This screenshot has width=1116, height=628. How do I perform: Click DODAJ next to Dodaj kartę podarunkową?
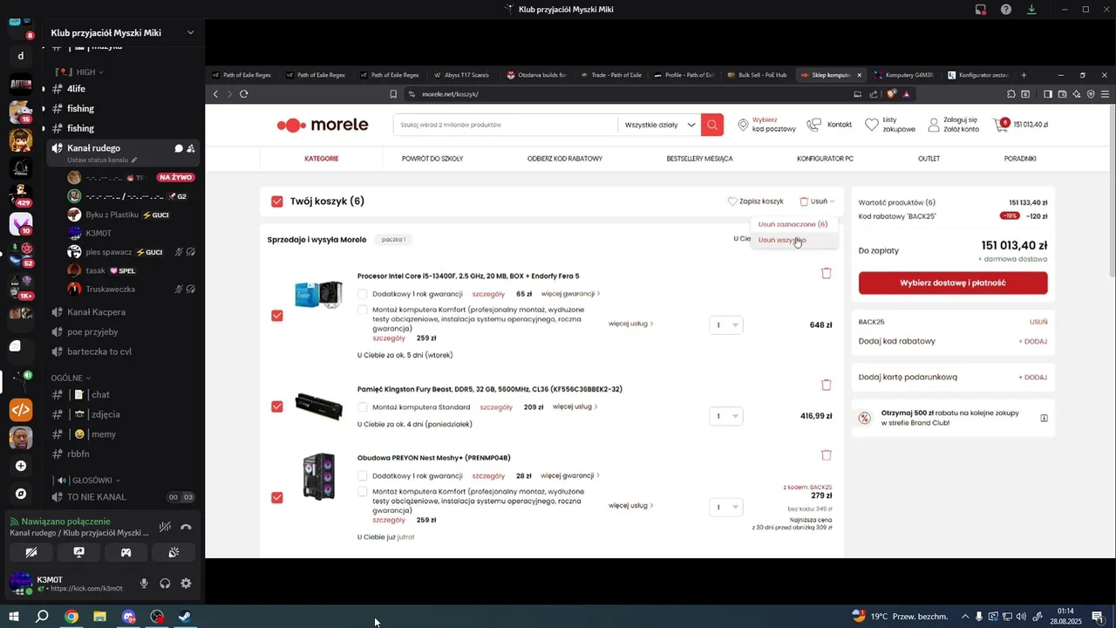pyautogui.click(x=1033, y=377)
